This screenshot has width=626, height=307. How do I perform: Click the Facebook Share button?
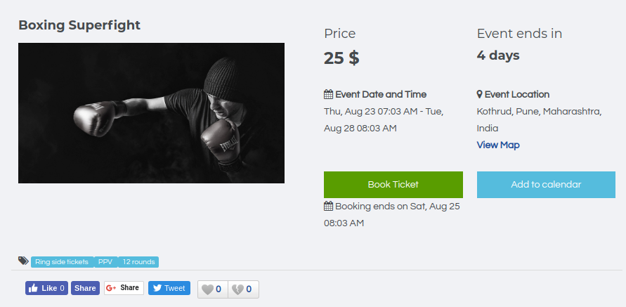[85, 288]
